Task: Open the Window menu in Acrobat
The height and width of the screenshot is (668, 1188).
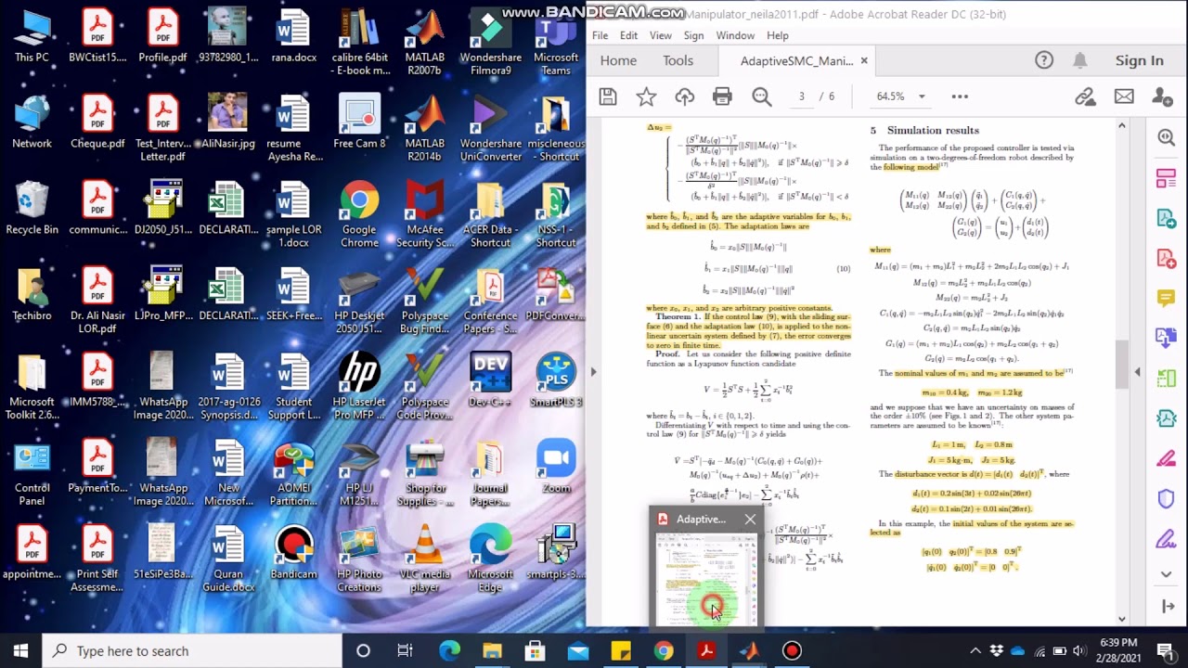Action: point(735,35)
